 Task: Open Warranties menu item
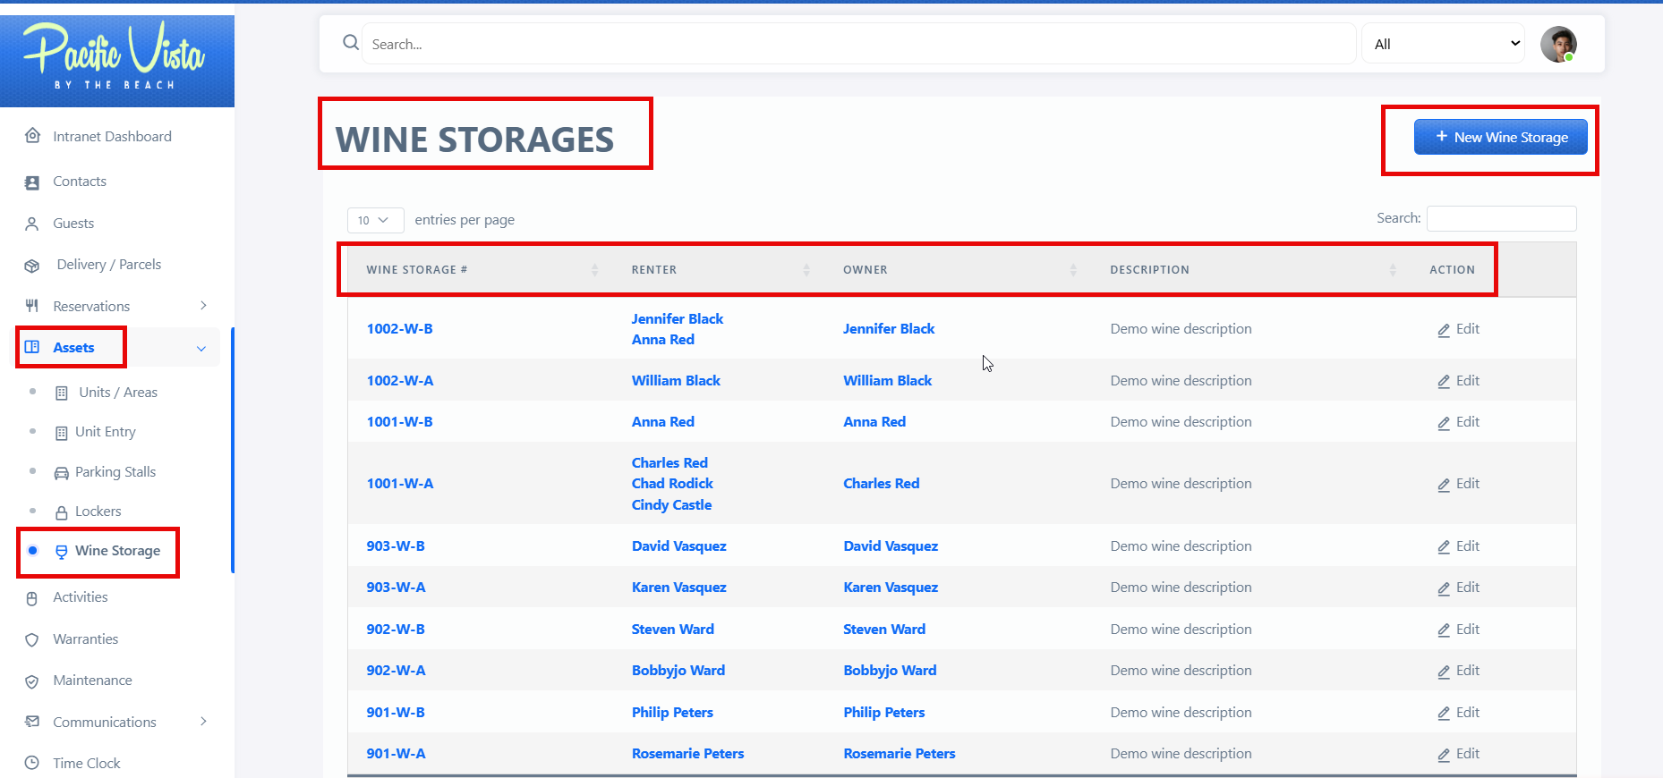click(x=86, y=638)
